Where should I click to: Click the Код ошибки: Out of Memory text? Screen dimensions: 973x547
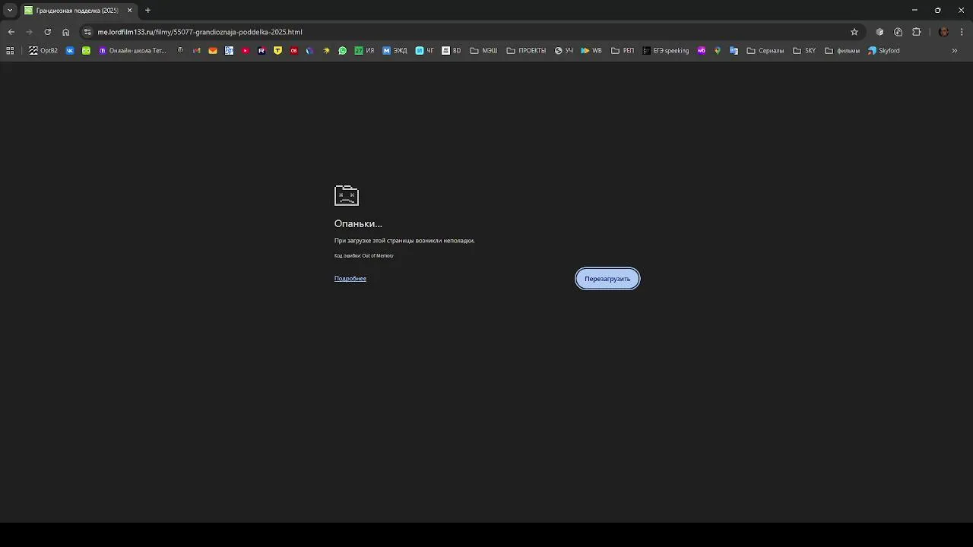(x=364, y=256)
